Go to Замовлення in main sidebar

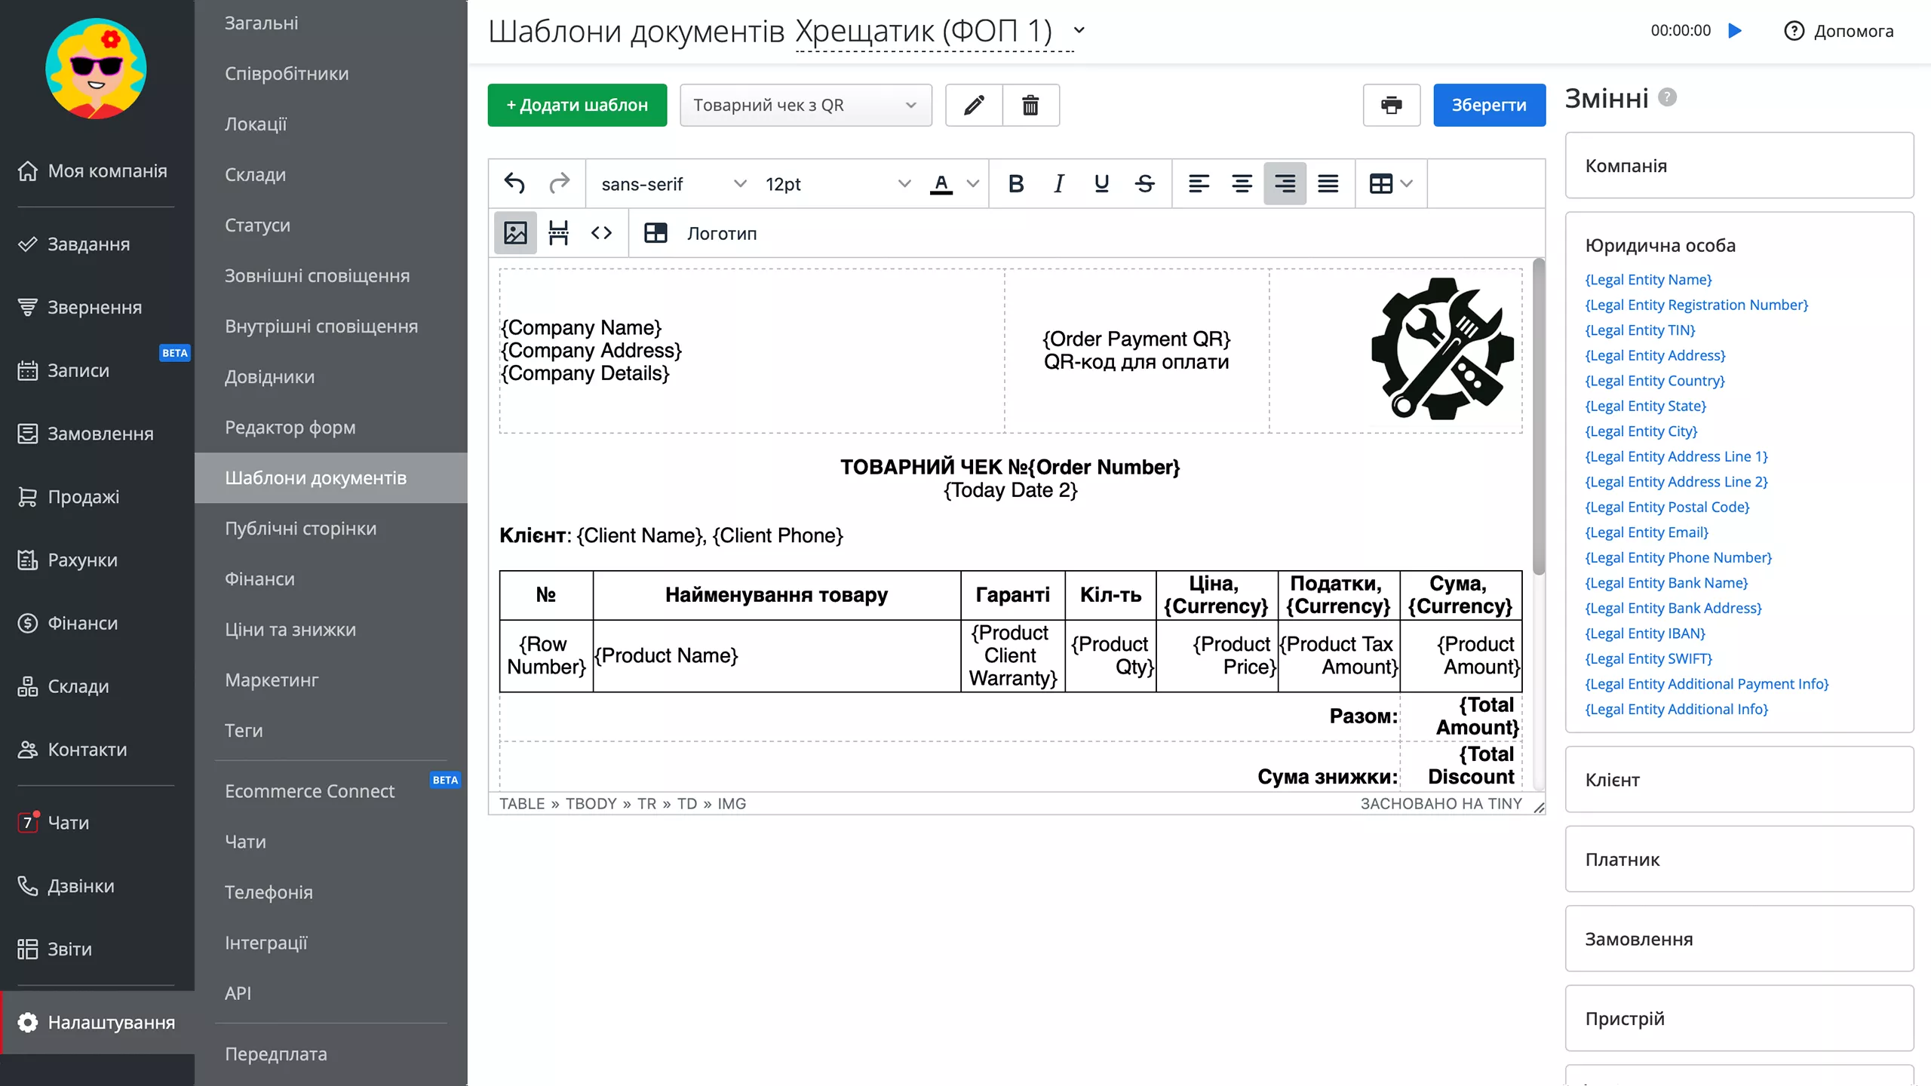pos(100,434)
